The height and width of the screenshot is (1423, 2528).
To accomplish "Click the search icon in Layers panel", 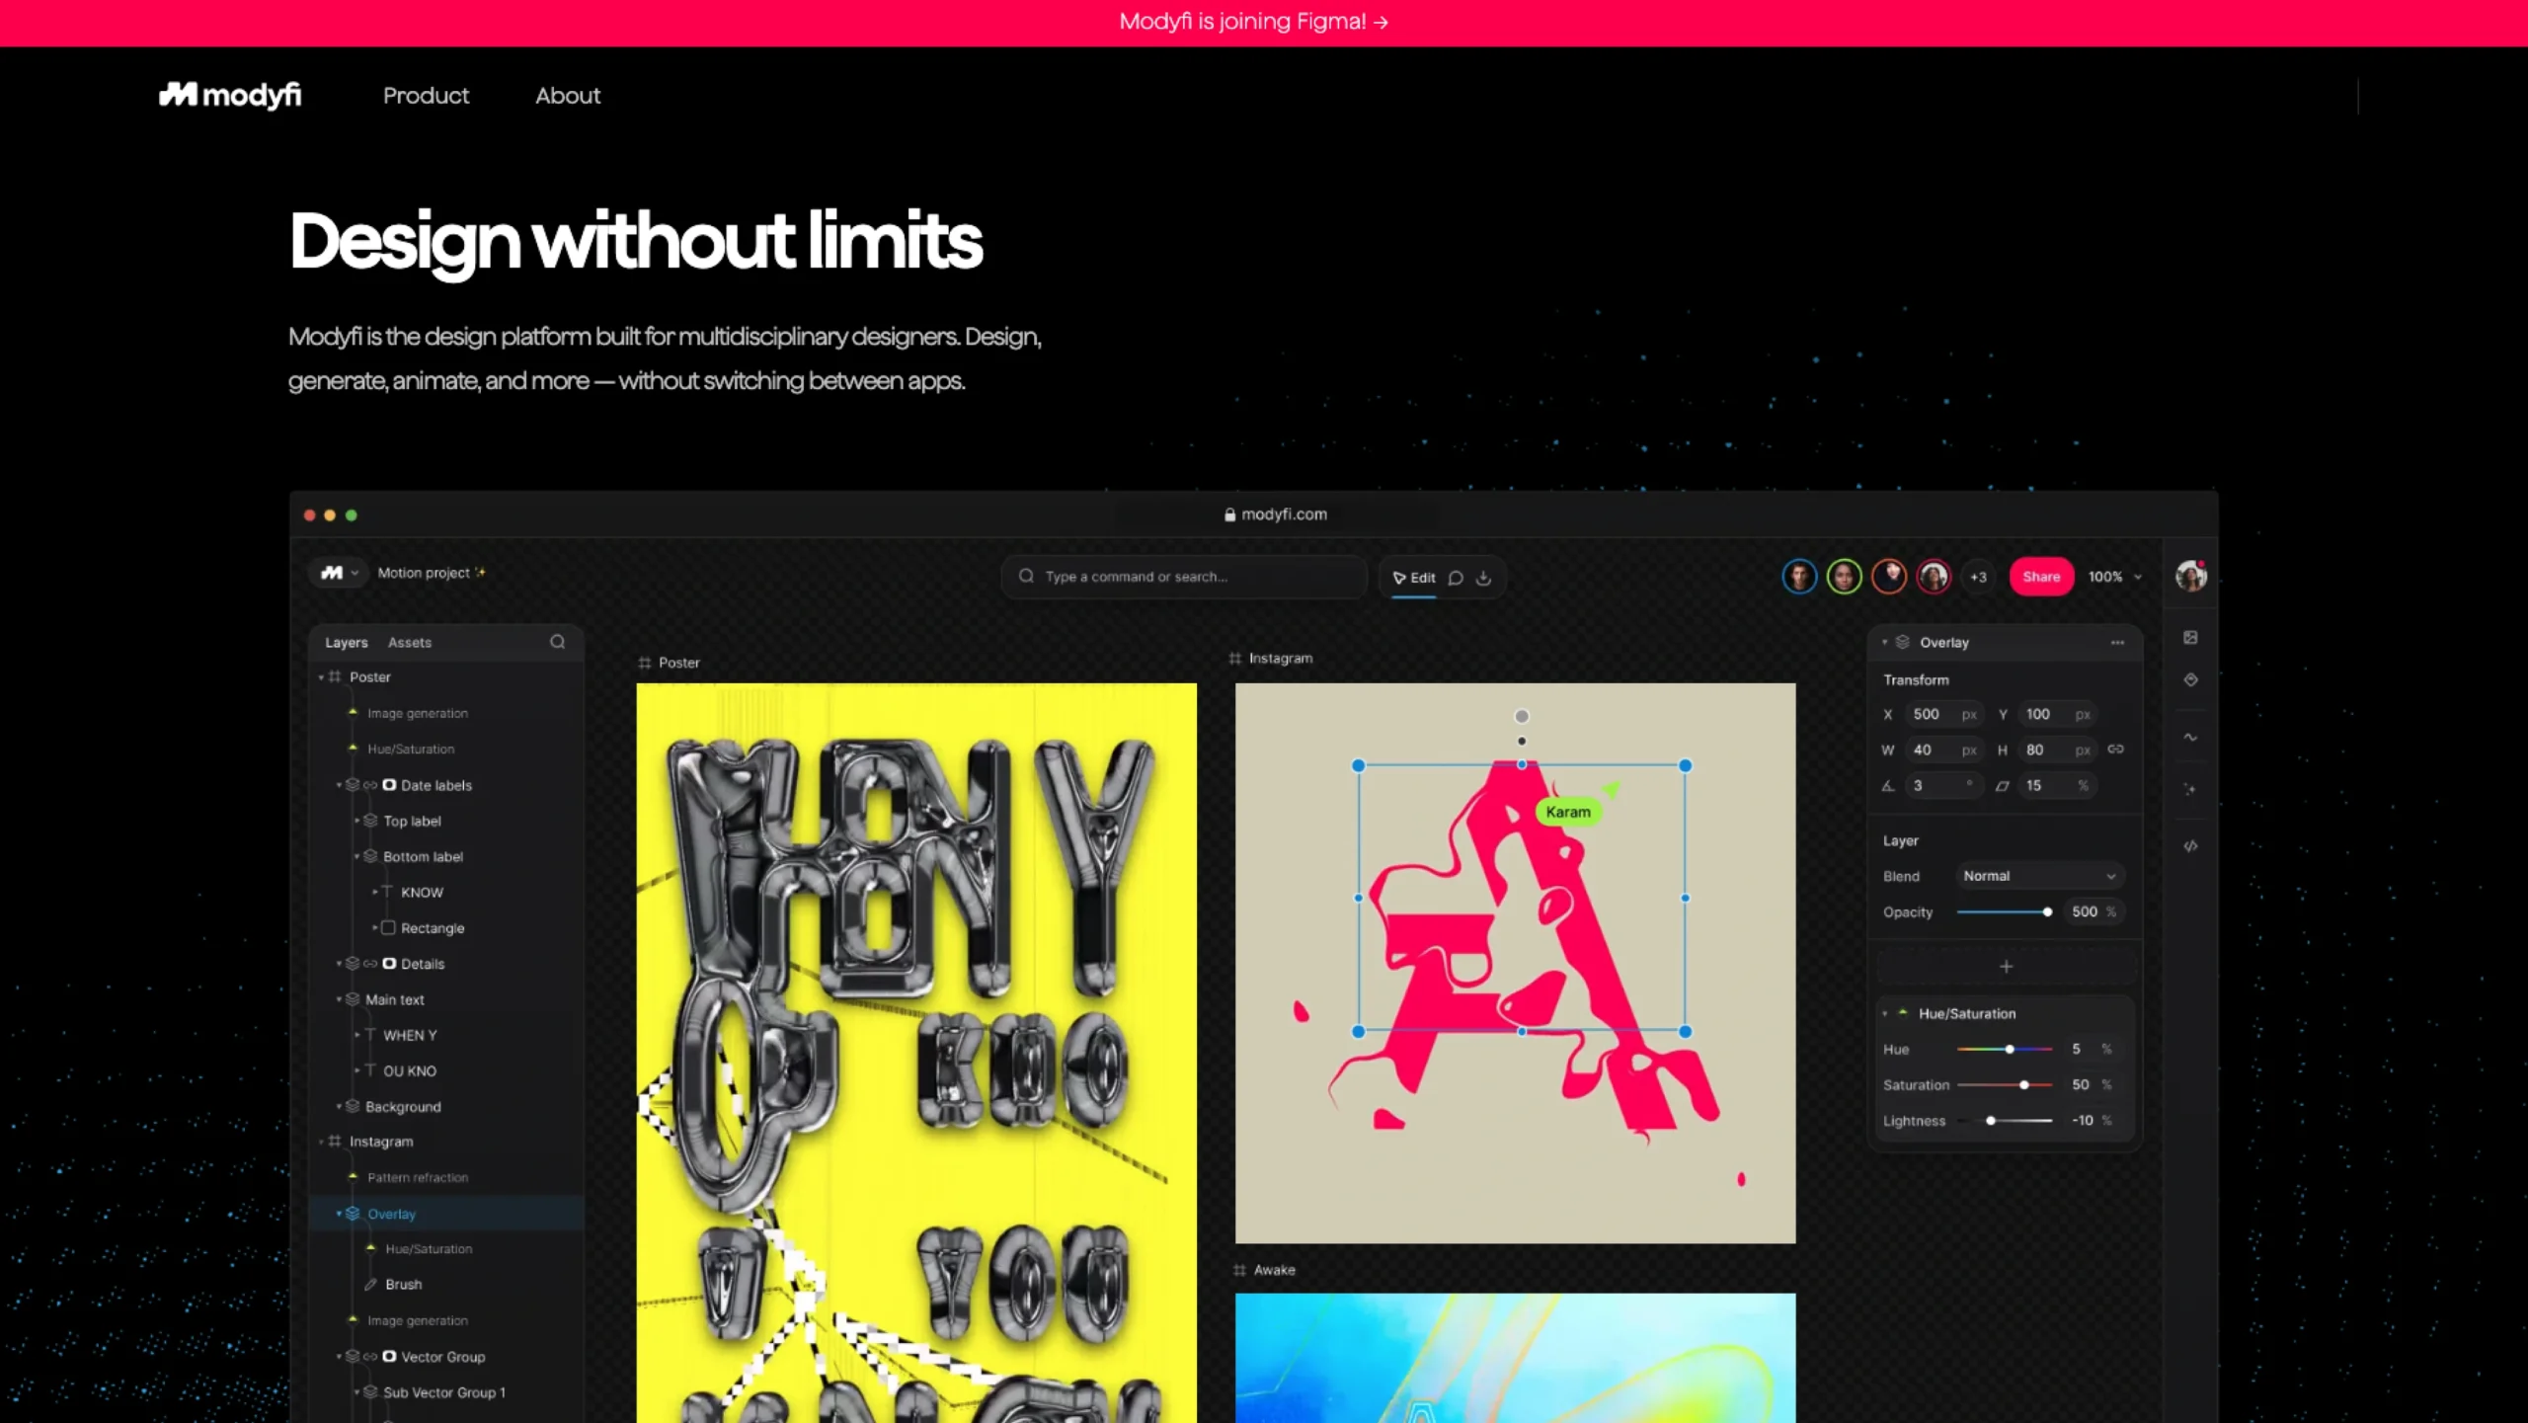I will tap(558, 642).
